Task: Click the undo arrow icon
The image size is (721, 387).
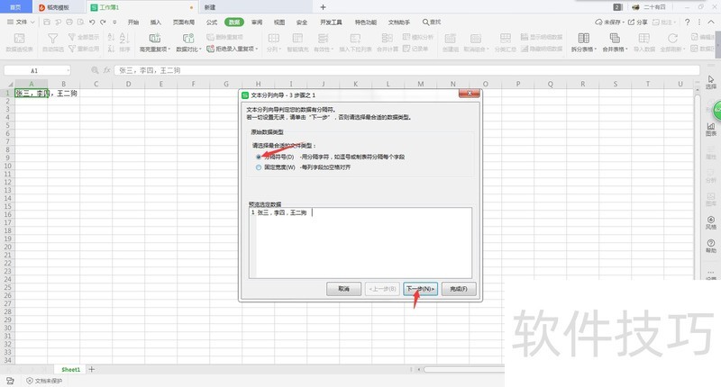Action: [x=92, y=22]
